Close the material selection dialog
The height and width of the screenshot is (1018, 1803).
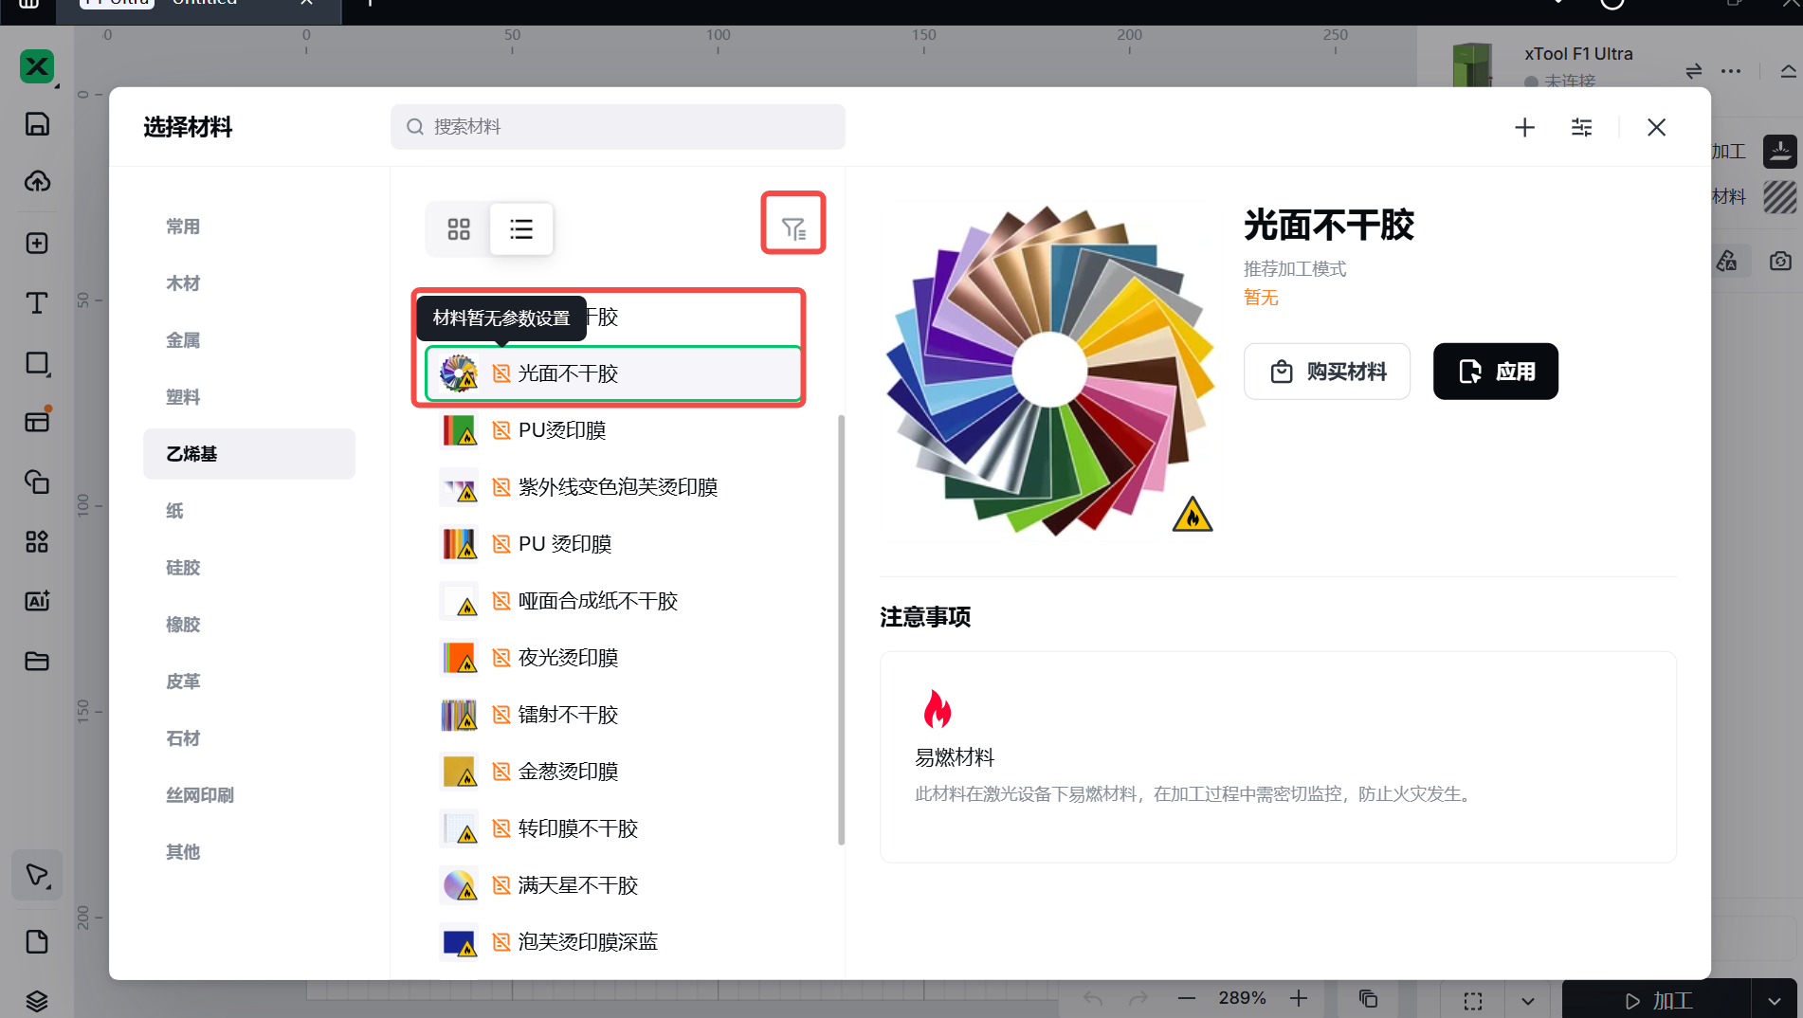click(x=1656, y=127)
